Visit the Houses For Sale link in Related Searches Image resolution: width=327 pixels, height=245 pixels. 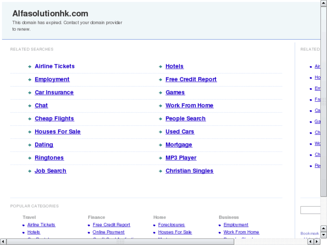58,132
